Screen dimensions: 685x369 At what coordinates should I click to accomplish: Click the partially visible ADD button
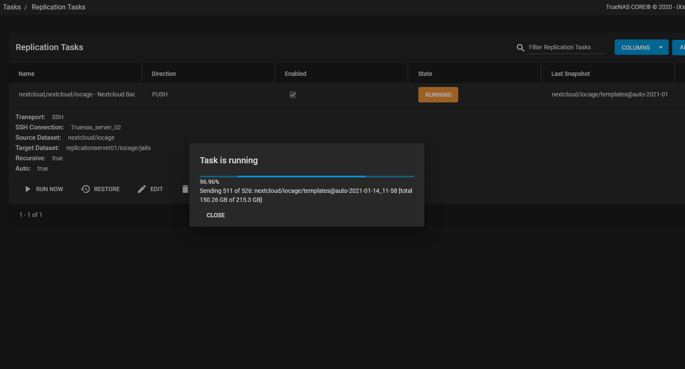(679, 48)
